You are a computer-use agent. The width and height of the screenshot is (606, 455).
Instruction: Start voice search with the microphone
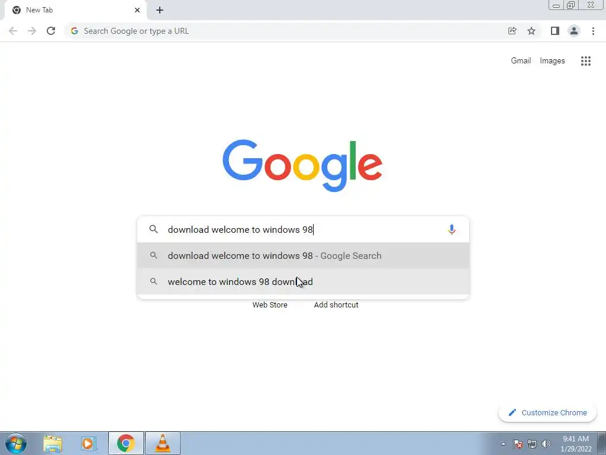[x=452, y=229]
